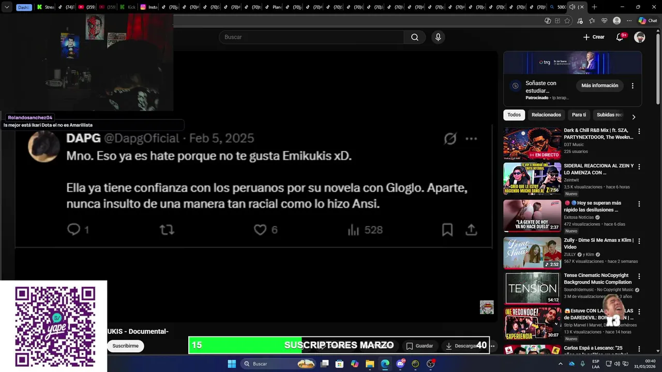Click the channel watermark in video corner

coord(487,307)
